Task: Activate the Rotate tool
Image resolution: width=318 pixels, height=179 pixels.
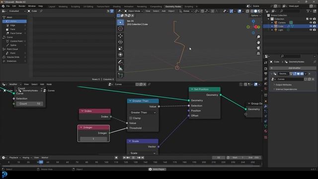Action: 120,42
